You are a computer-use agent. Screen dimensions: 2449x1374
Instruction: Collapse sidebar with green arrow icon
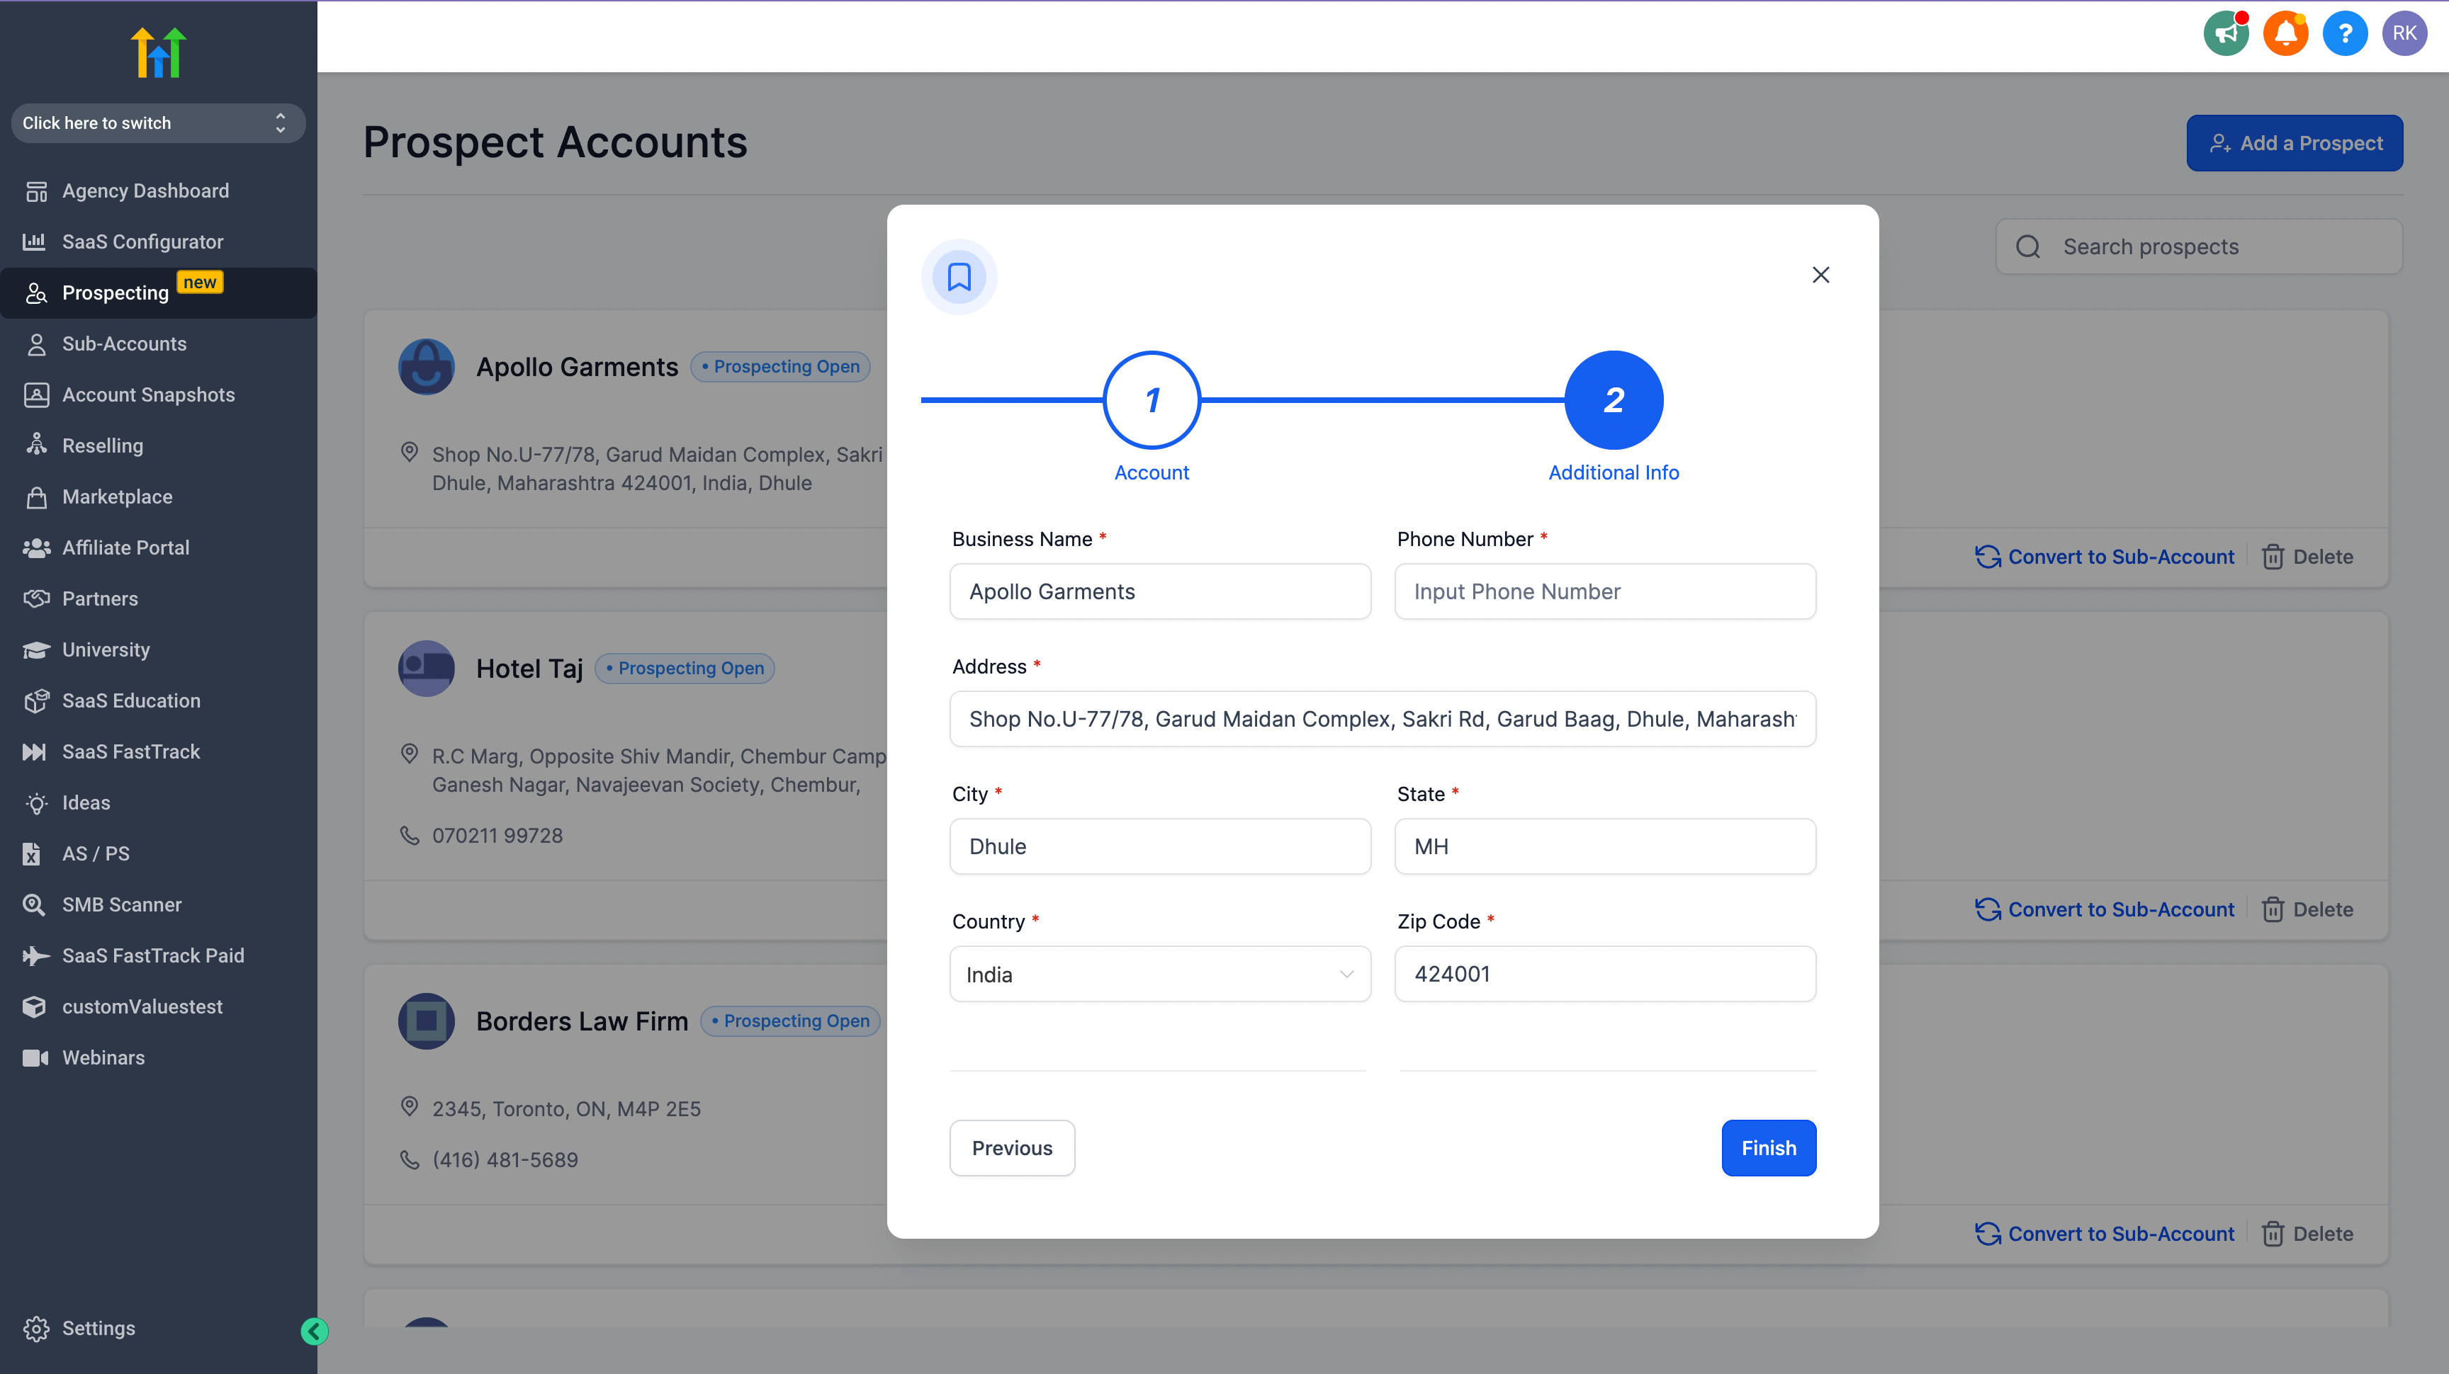click(x=315, y=1332)
